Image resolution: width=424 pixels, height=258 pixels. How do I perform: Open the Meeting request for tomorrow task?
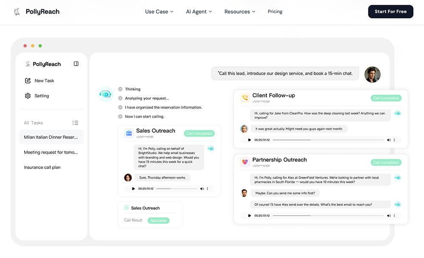51,153
